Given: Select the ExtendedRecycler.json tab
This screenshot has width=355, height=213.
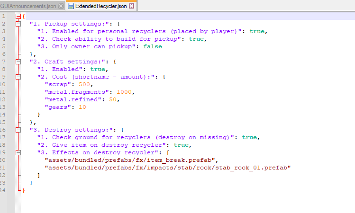Looking at the screenshot, I should coord(101,6).
